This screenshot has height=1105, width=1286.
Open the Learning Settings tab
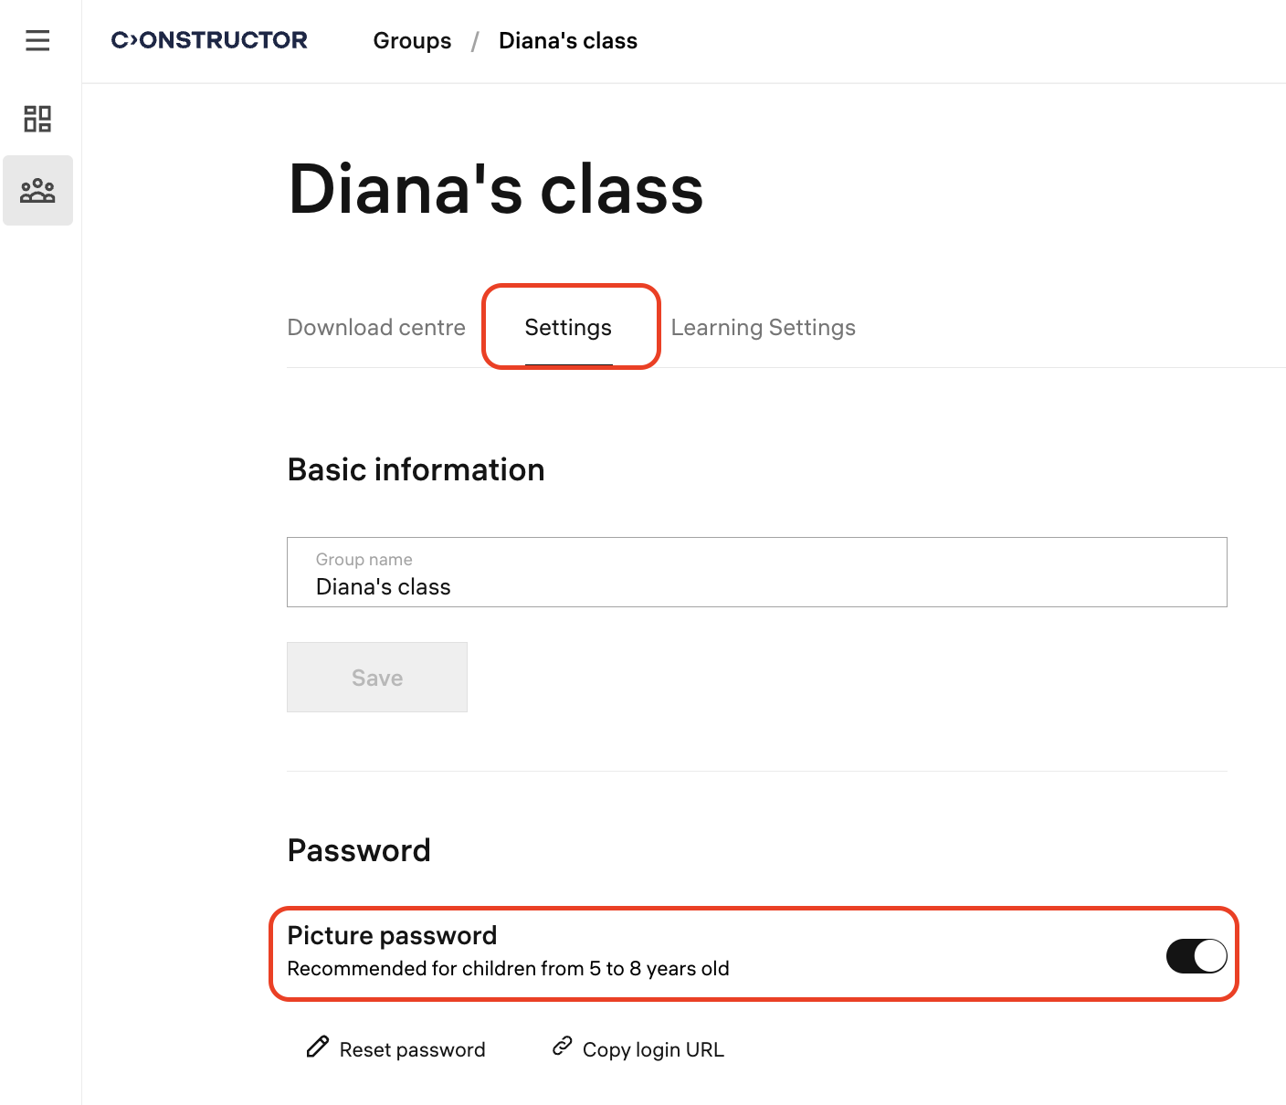pos(763,328)
